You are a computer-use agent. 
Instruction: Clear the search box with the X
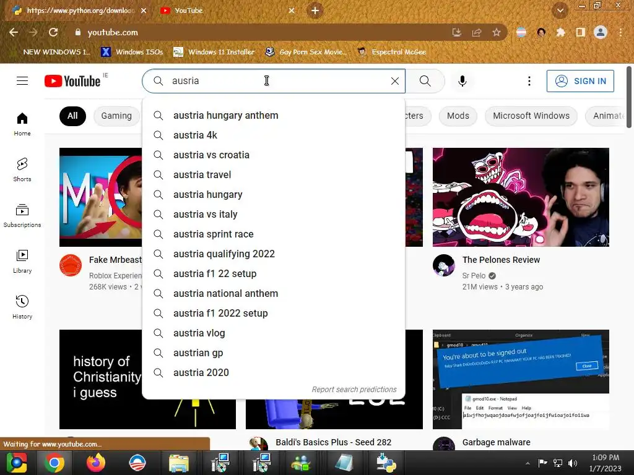pyautogui.click(x=395, y=81)
